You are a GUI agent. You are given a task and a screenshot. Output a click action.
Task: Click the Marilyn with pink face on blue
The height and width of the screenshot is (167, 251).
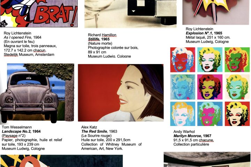click(210, 114)
